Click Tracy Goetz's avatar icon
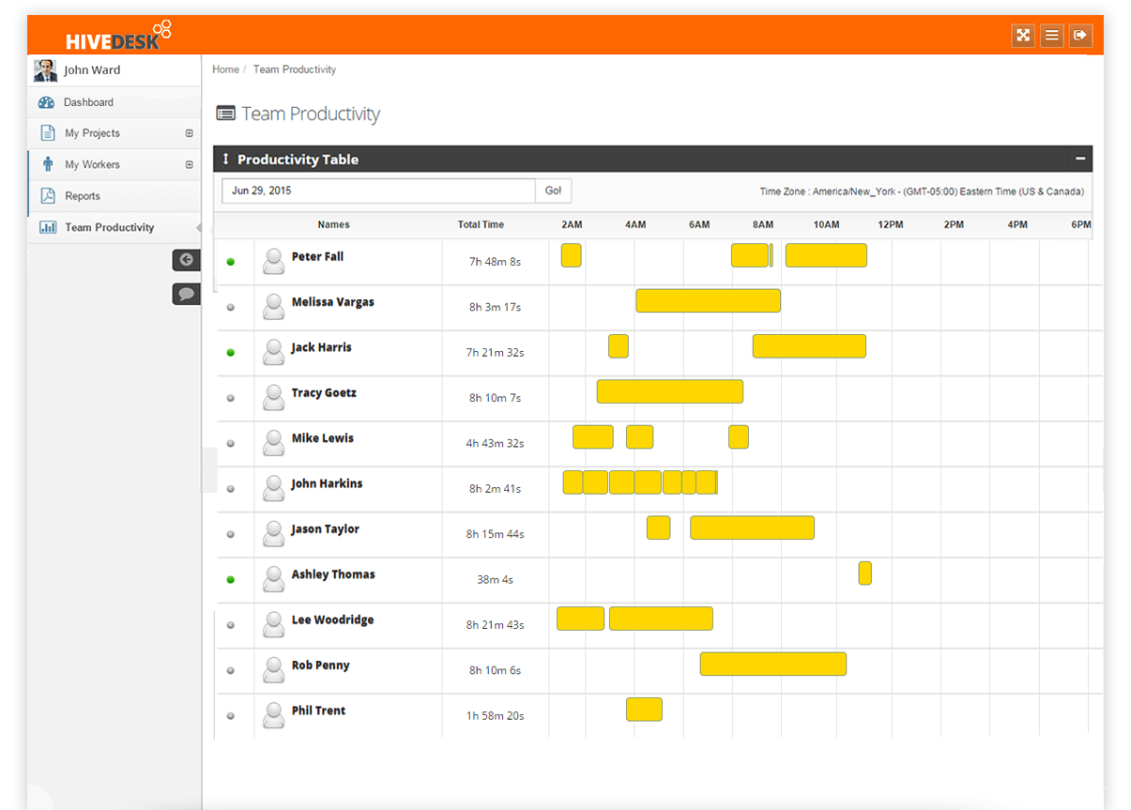Screen dimensions: 1131x810 273,398
